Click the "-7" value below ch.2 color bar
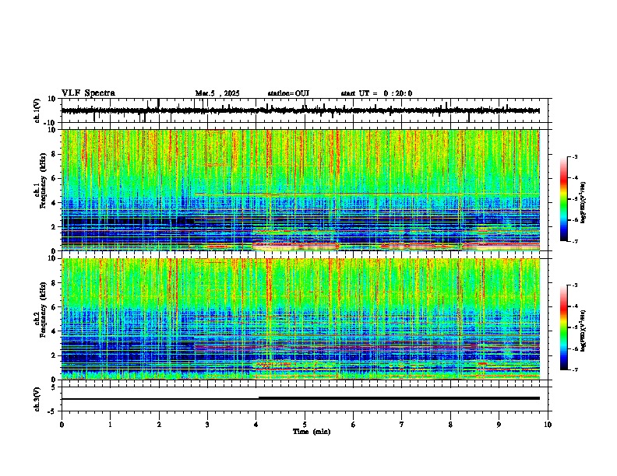 tap(574, 370)
